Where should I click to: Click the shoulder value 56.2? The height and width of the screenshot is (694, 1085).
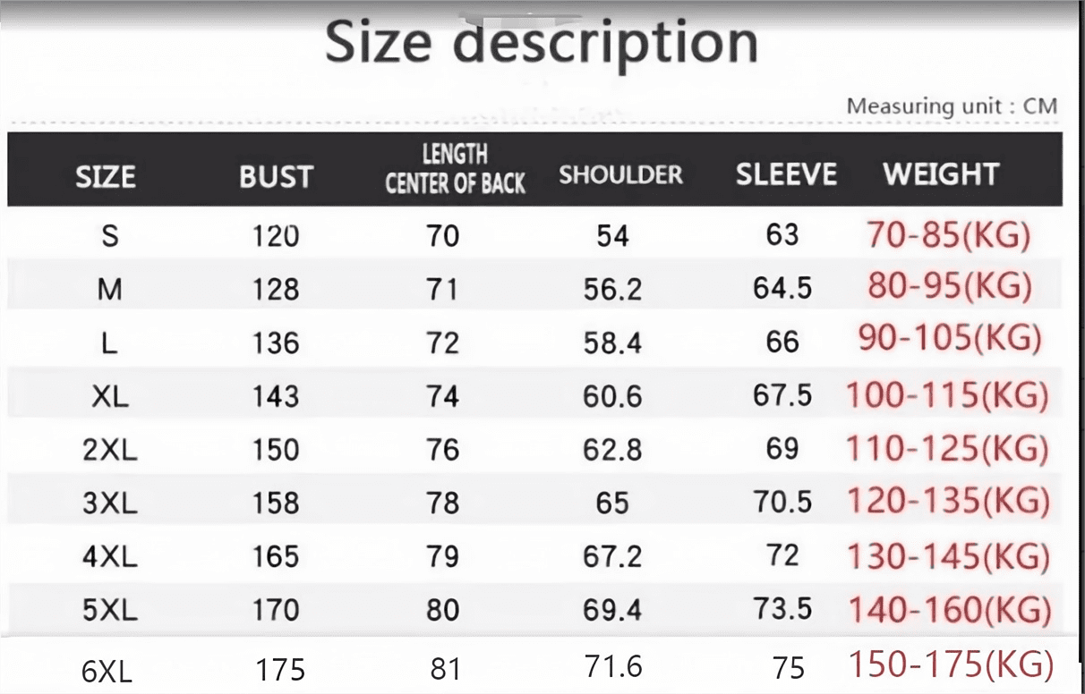click(x=612, y=289)
